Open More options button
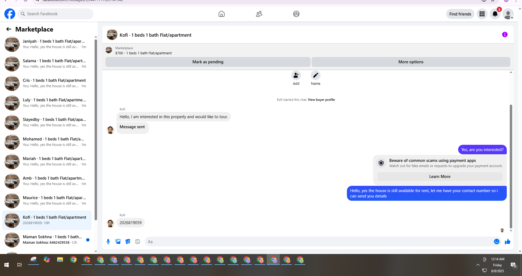This screenshot has height=276, width=522. point(411,62)
